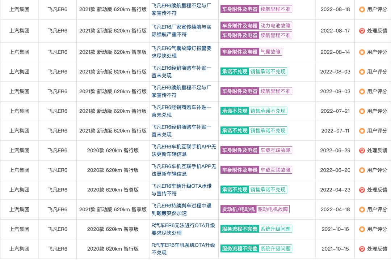The width and height of the screenshot is (391, 260).
Task: Click the 动力电池故障 tag in 2022-08-17 row
Action: click(x=275, y=26)
